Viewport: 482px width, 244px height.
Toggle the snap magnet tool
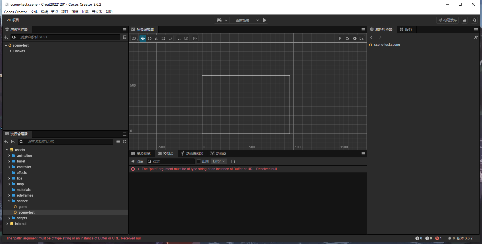point(170,38)
